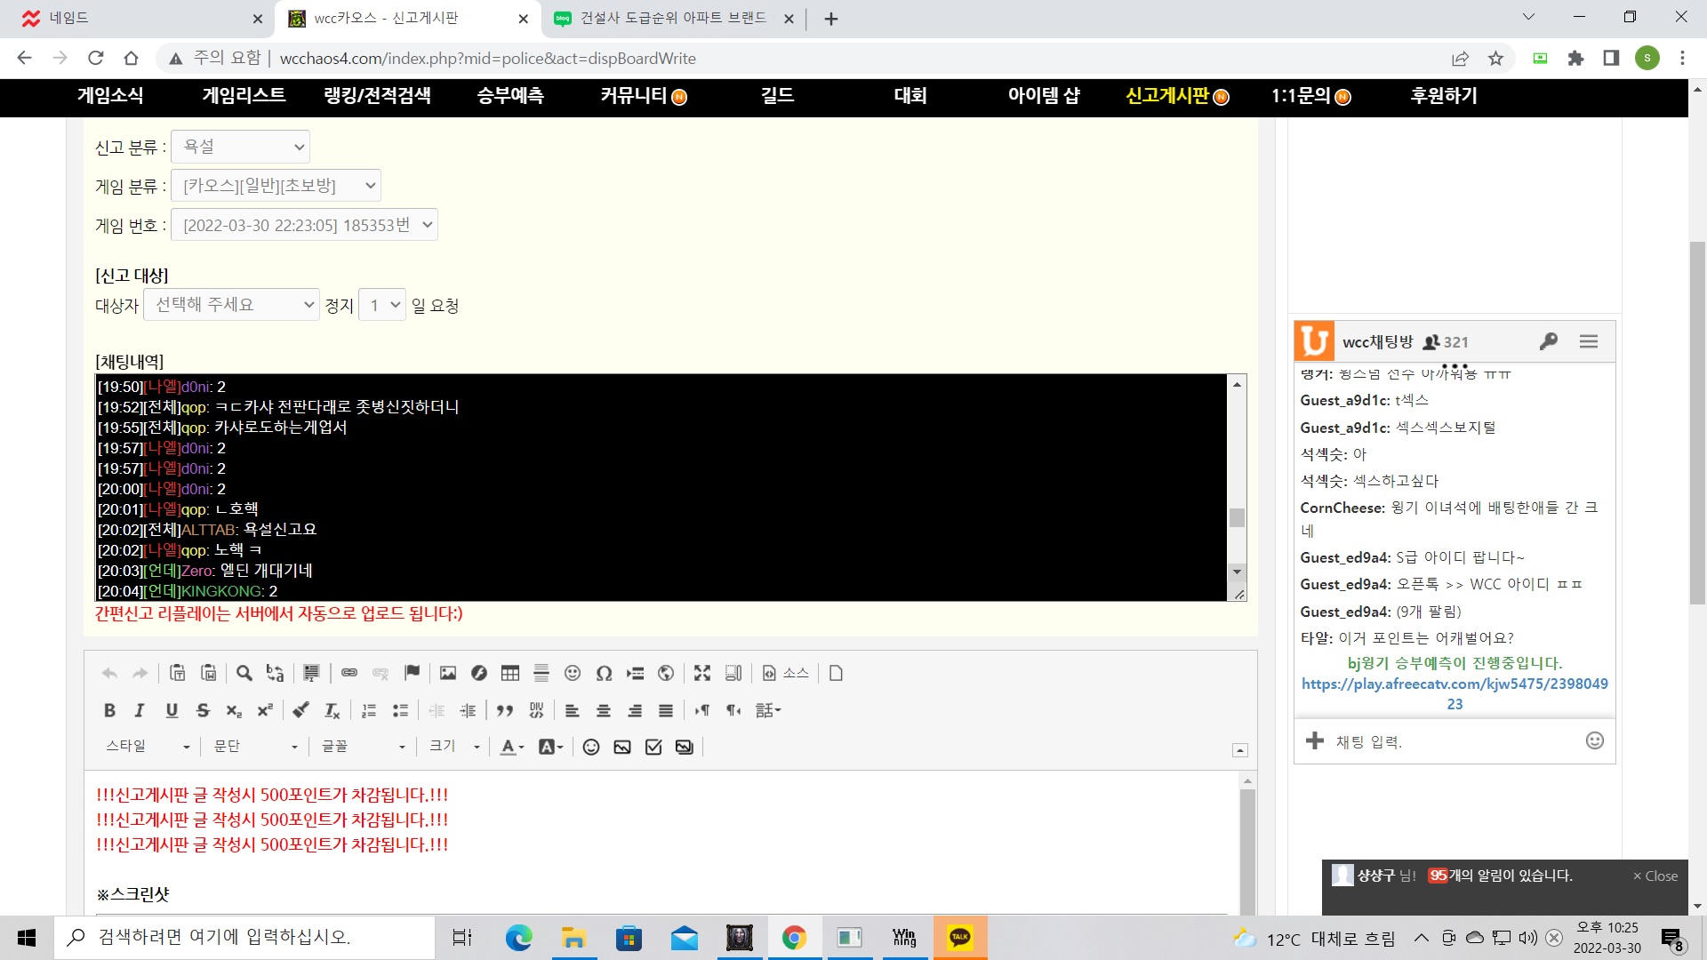Maximize the editor area
This screenshot has height=960, width=1707.
(x=702, y=673)
